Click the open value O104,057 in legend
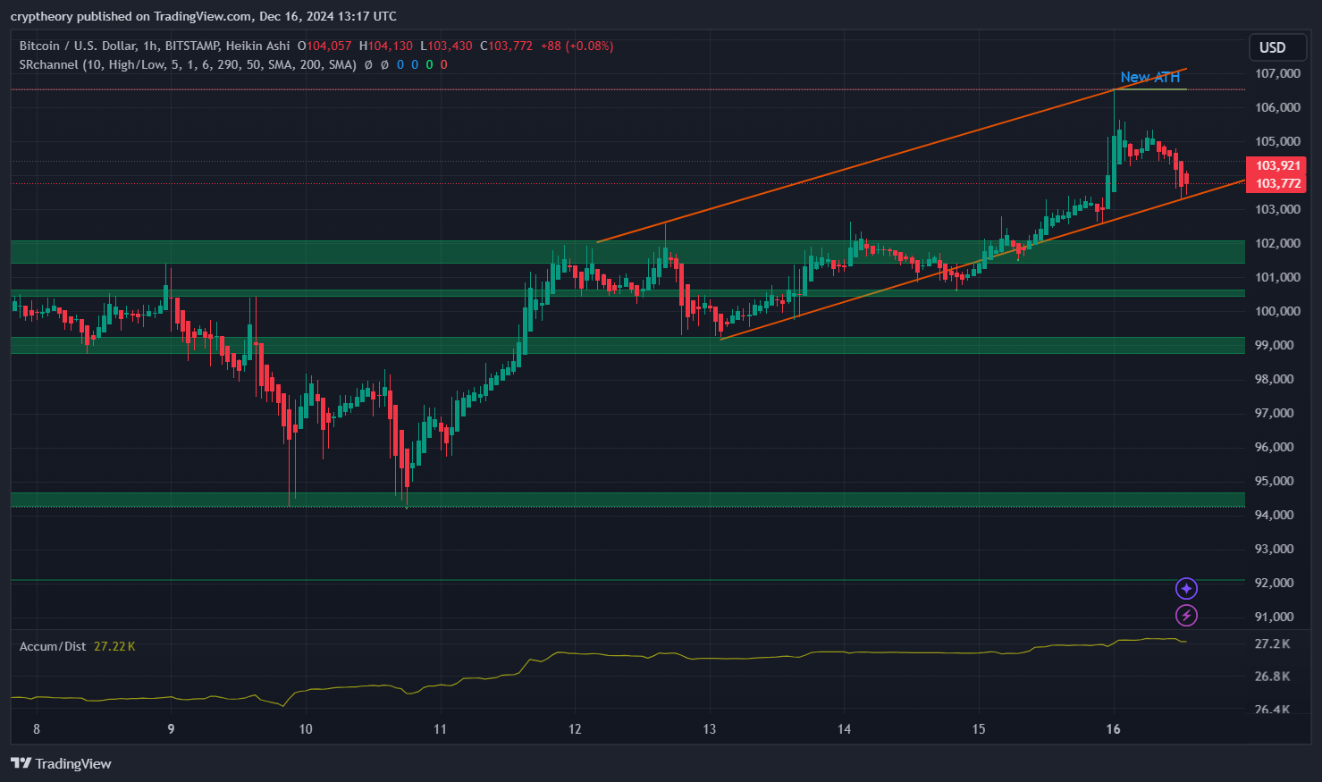The width and height of the screenshot is (1322, 782). pos(325,46)
